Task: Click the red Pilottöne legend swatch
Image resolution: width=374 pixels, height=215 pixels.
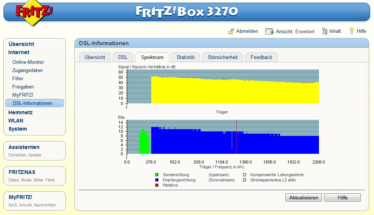Action: (x=157, y=185)
